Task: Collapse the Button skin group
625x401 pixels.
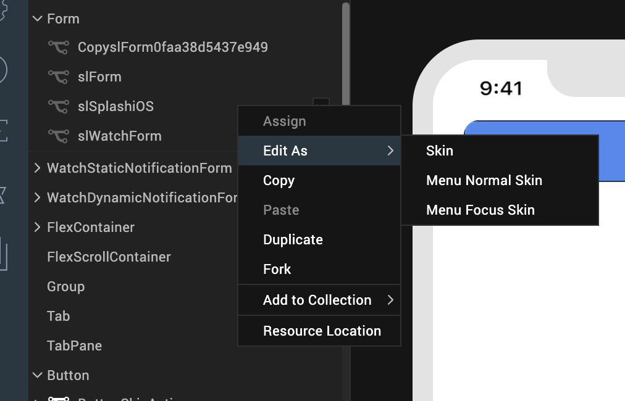Action: [37, 376]
